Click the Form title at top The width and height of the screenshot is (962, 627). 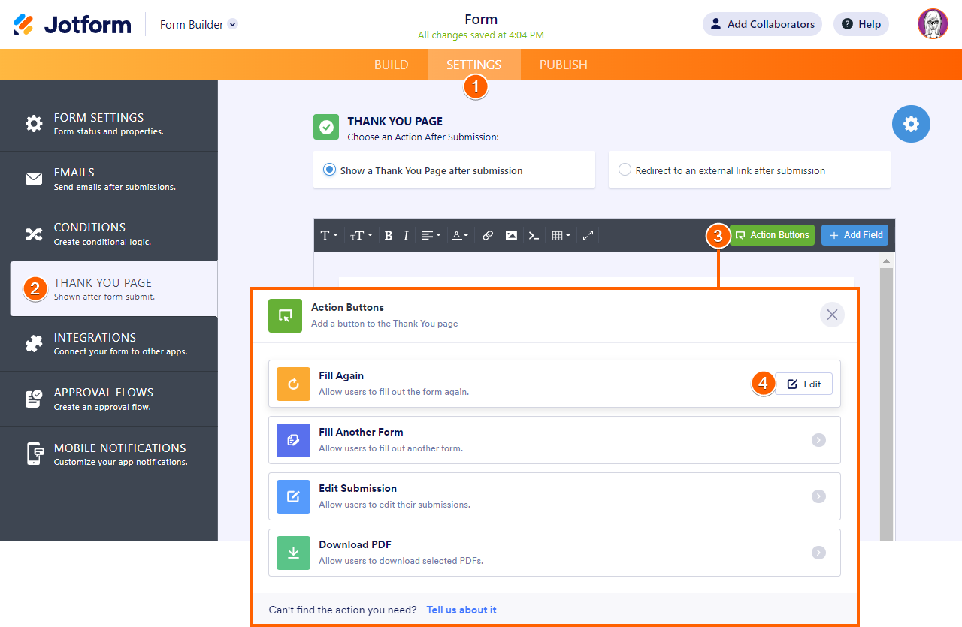click(x=481, y=20)
